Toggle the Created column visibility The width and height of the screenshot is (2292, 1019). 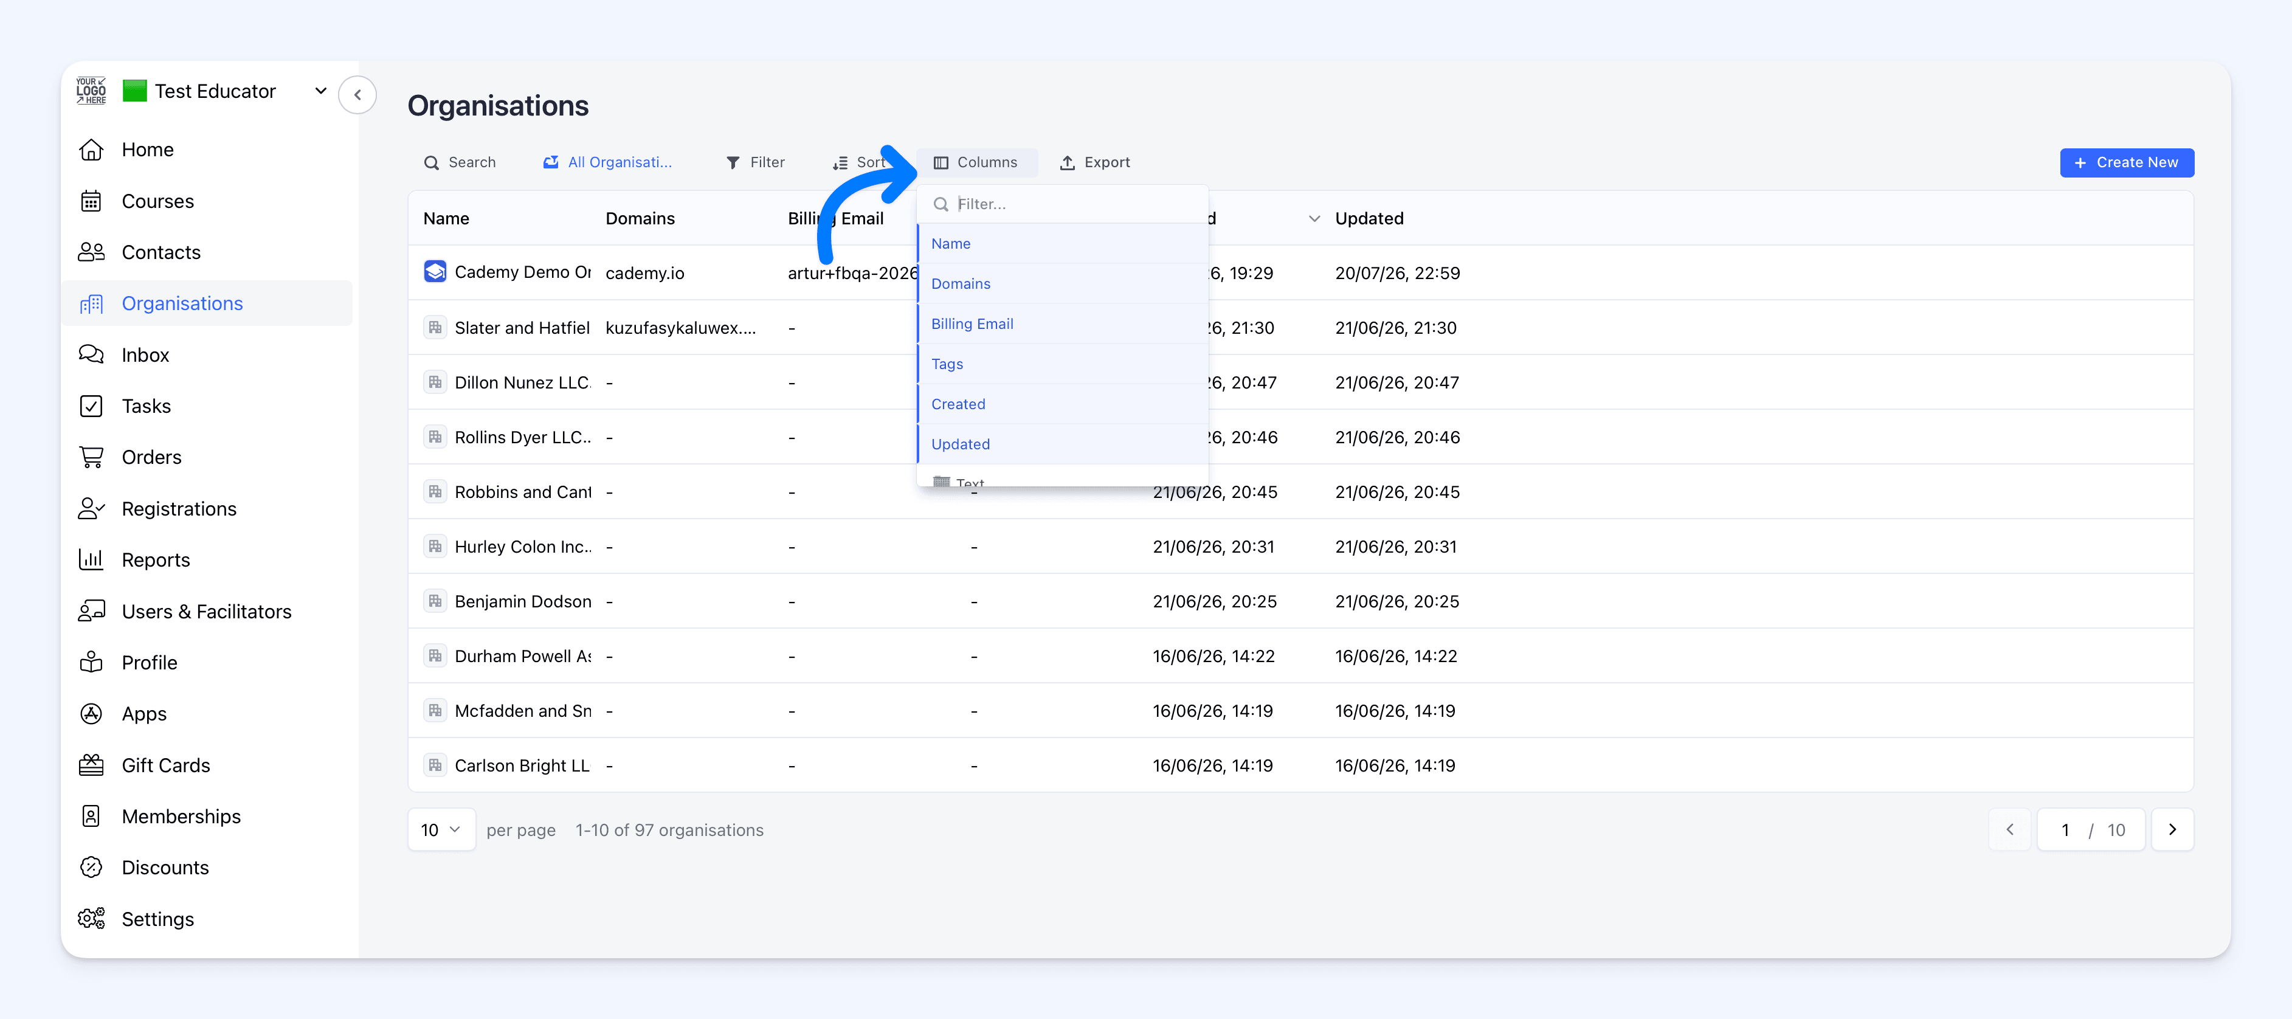pos(1062,404)
